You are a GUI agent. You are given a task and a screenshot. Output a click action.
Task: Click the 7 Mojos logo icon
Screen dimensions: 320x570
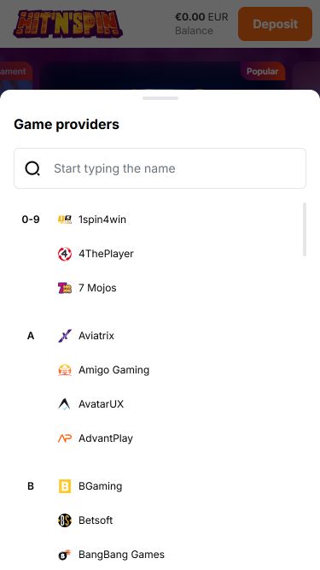pos(65,288)
